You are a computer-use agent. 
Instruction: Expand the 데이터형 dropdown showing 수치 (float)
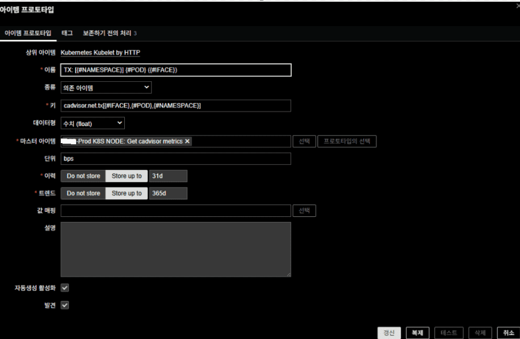(x=93, y=123)
